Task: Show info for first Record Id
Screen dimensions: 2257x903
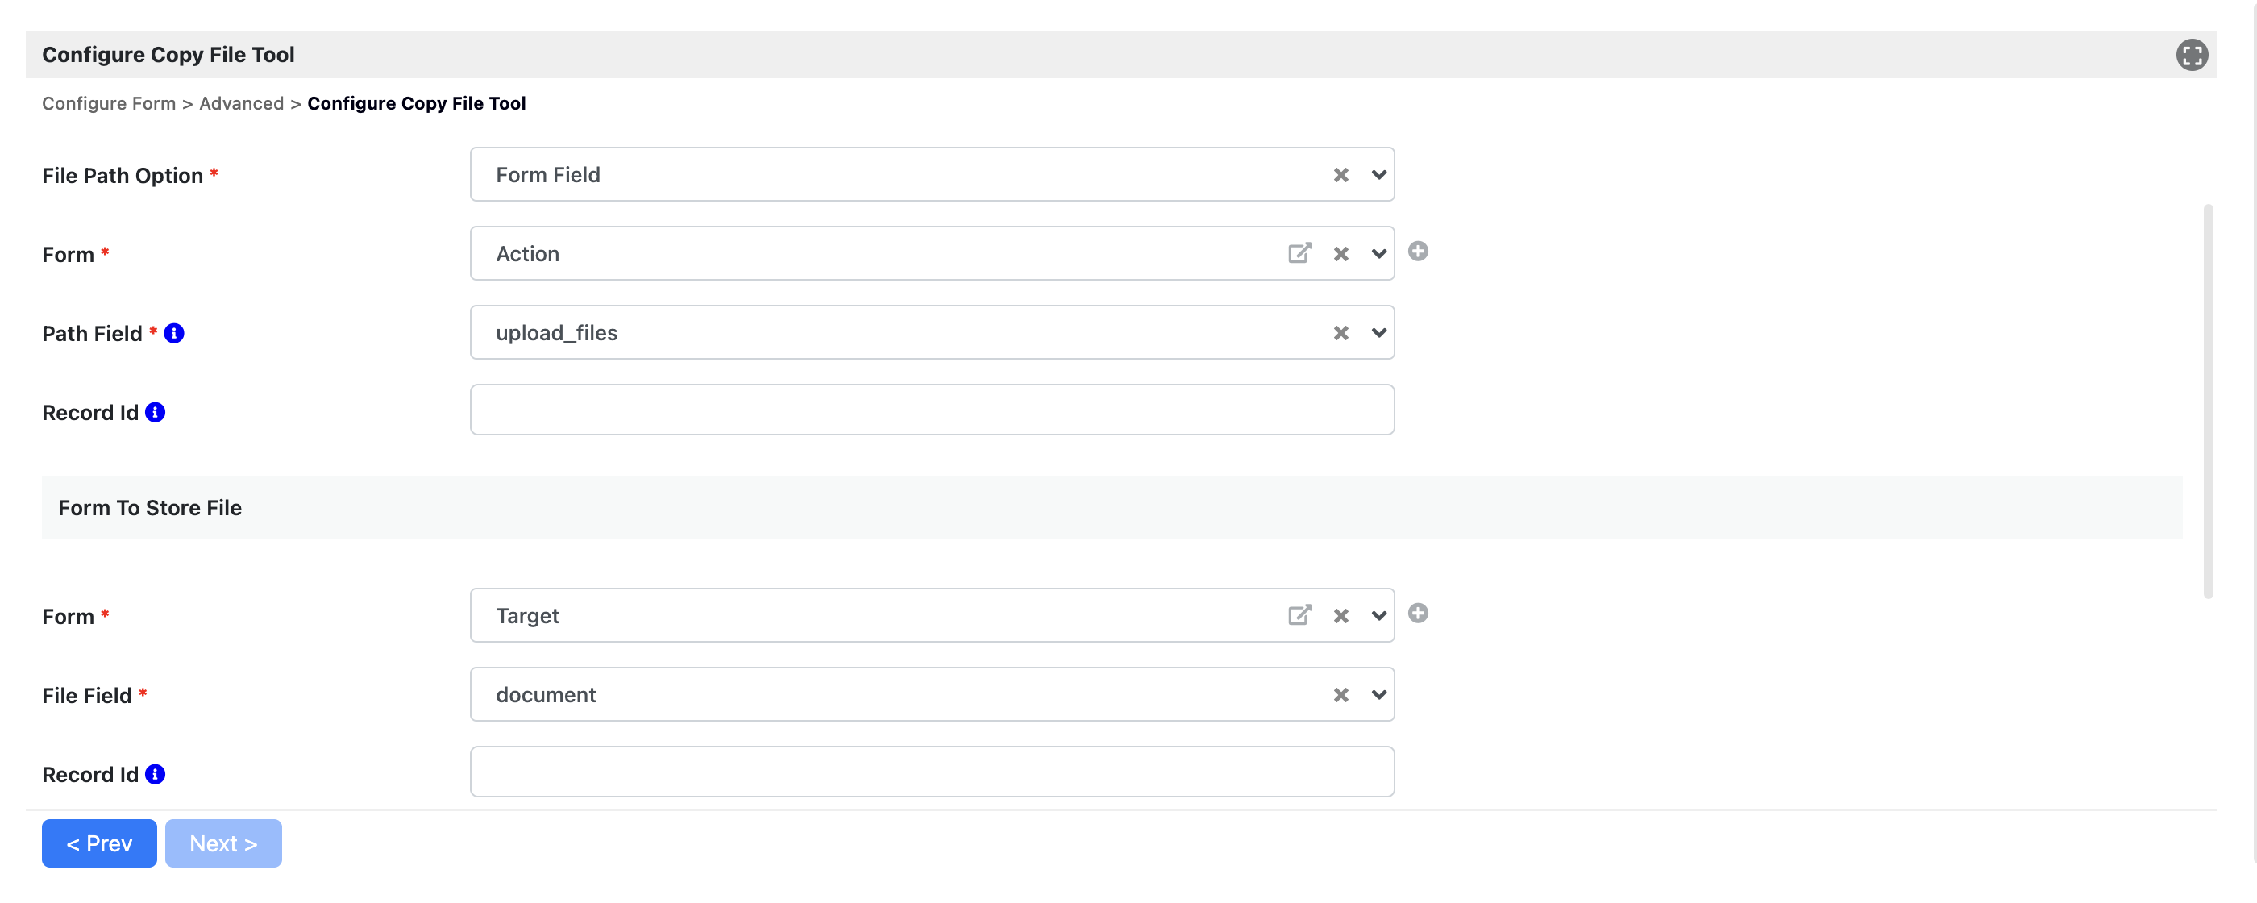Action: 155,412
